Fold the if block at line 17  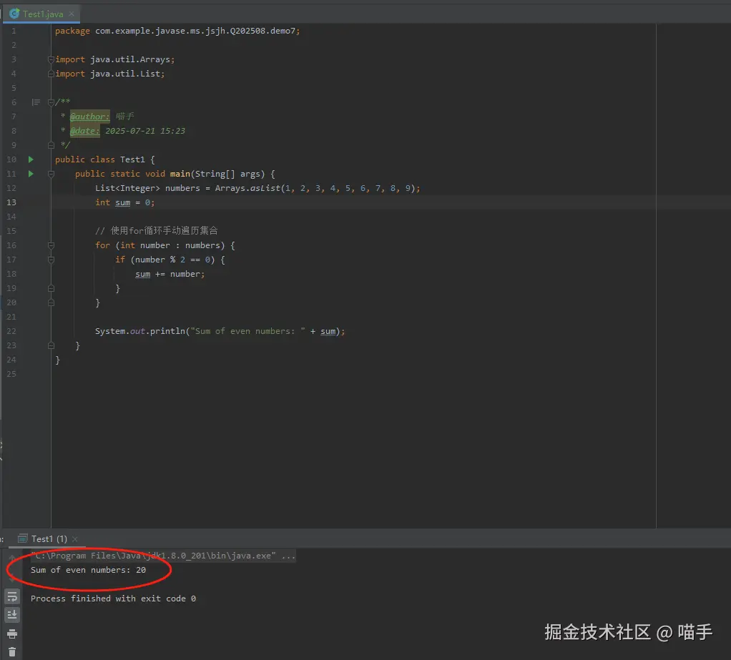point(51,260)
